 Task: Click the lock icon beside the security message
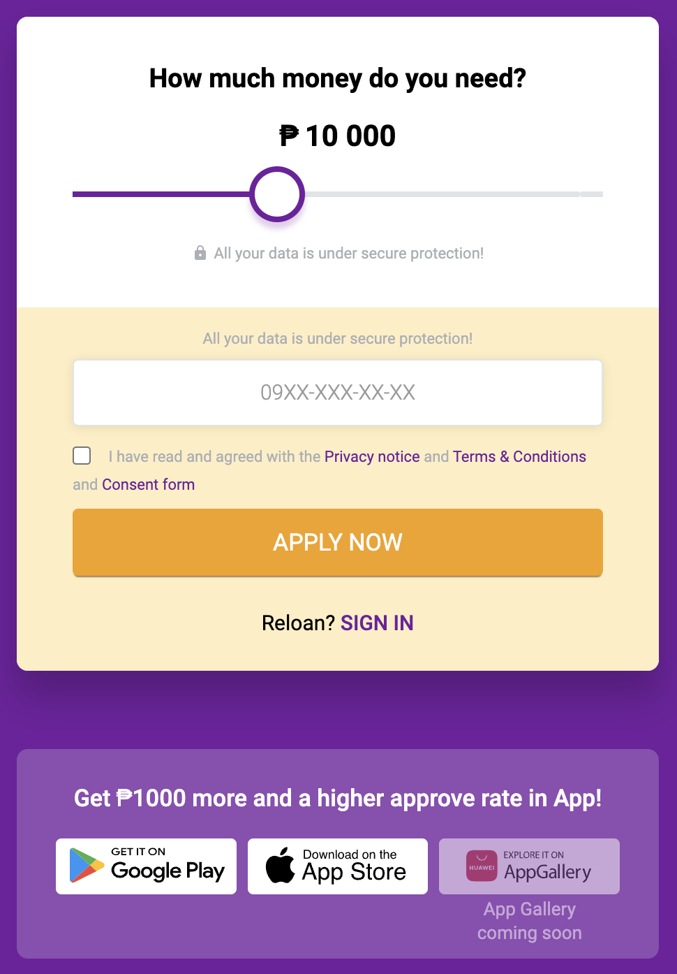coord(200,252)
